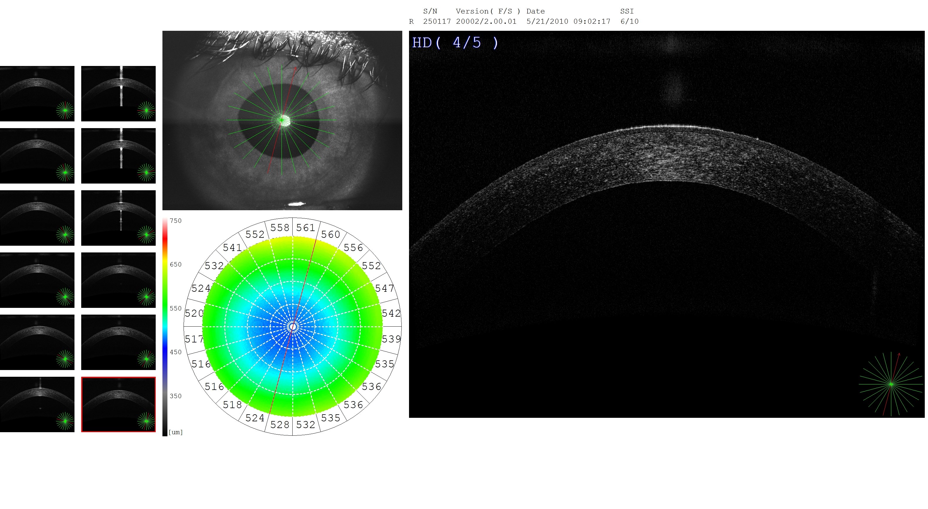The height and width of the screenshot is (509, 928).
Task: Click the SSI value 6/10
Action: [629, 22]
